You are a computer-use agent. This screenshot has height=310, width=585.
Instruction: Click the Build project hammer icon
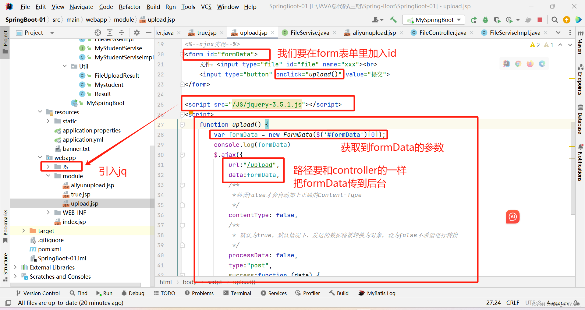point(393,20)
